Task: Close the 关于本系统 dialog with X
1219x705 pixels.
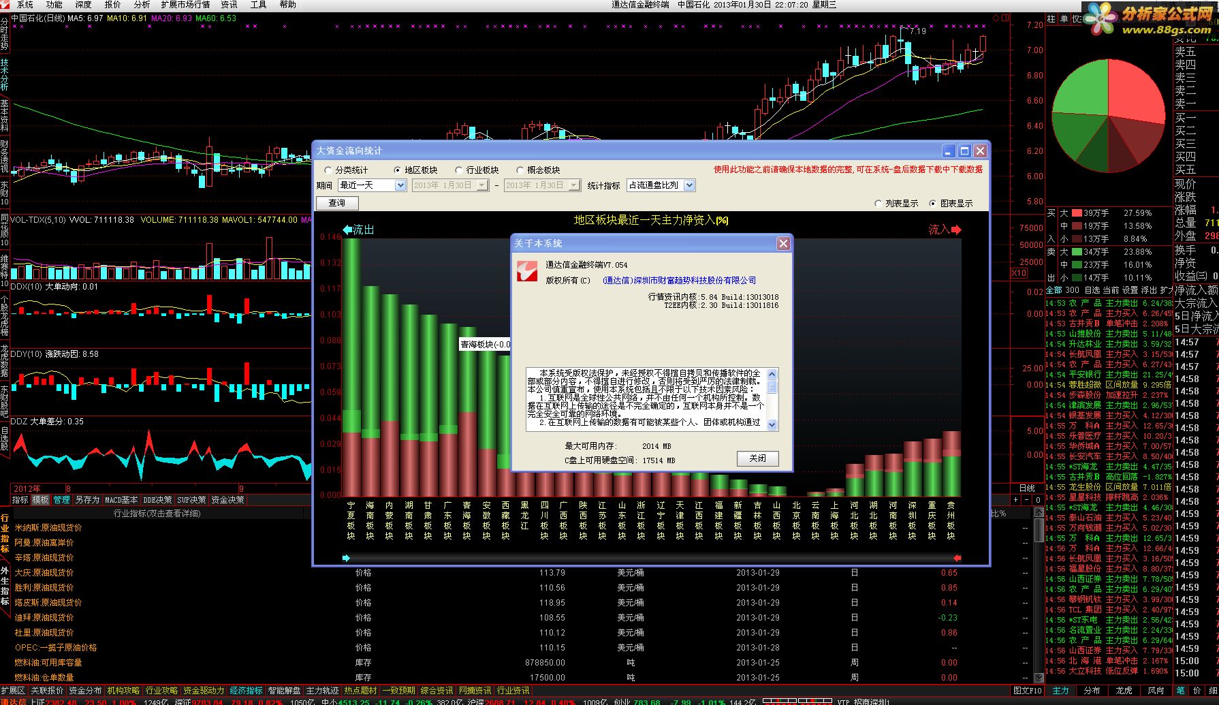Action: point(783,243)
